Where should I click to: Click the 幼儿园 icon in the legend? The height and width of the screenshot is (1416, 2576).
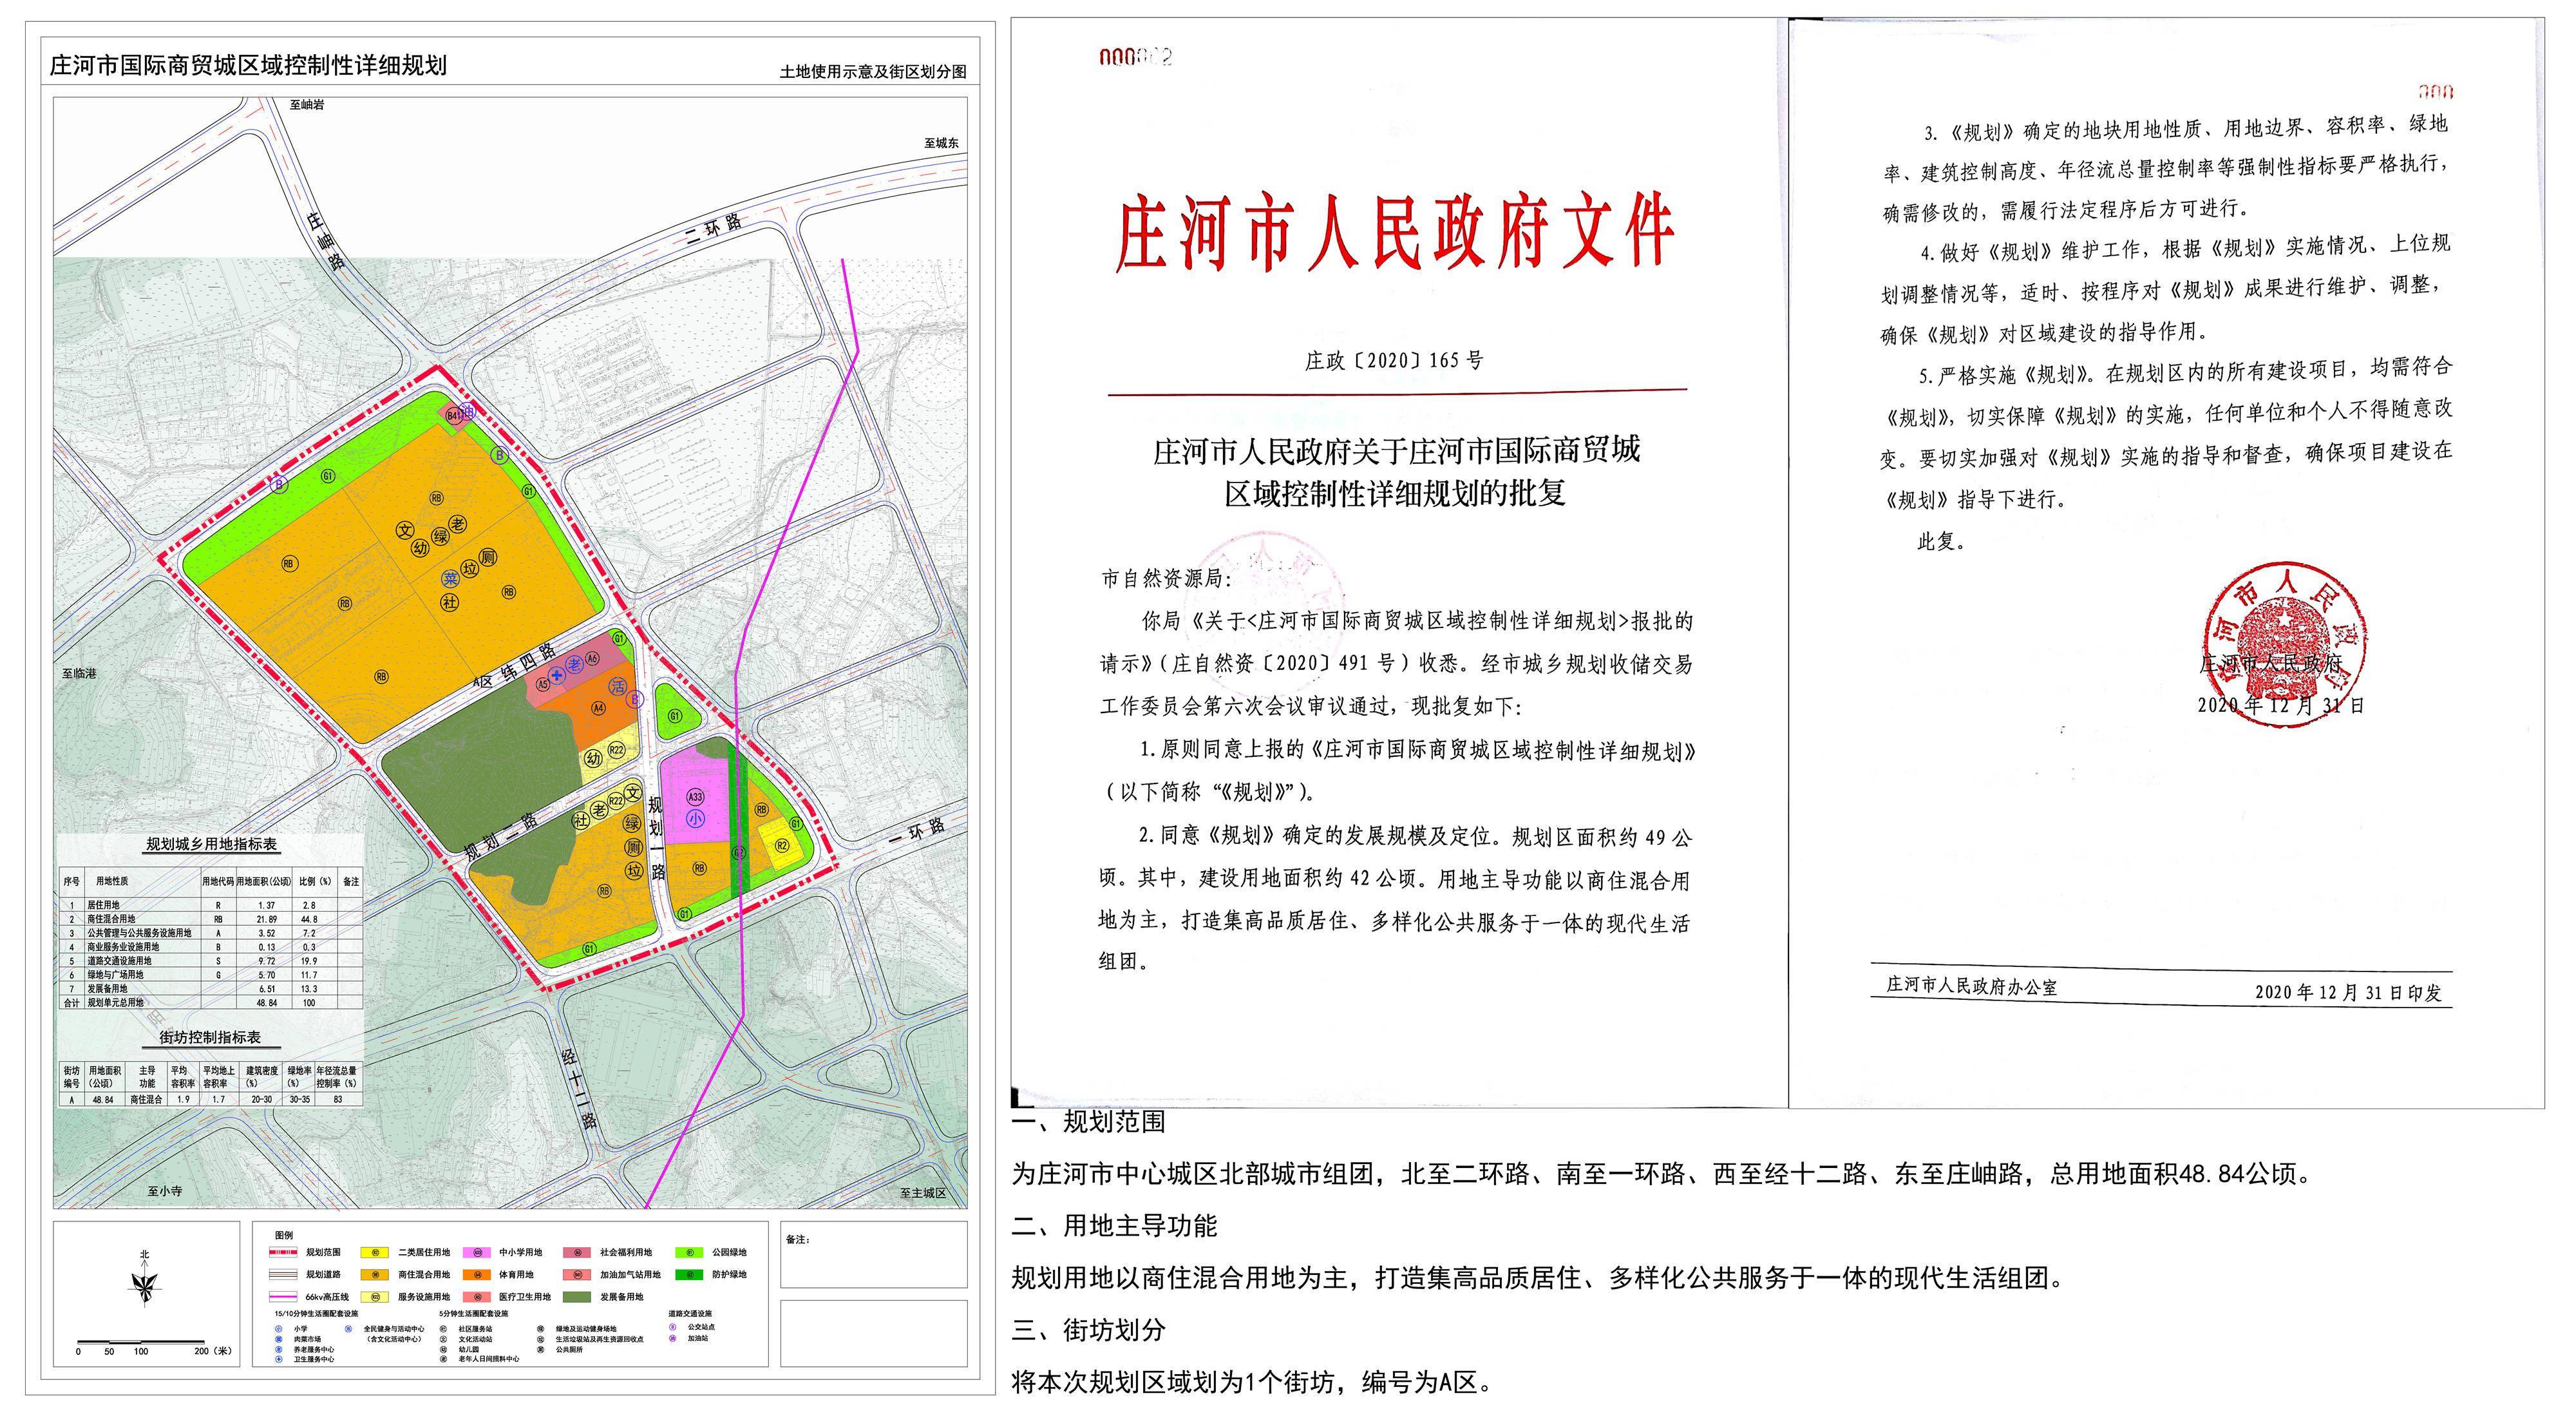(444, 1350)
